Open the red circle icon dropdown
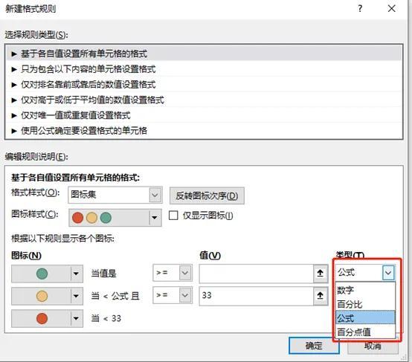 (48, 318)
